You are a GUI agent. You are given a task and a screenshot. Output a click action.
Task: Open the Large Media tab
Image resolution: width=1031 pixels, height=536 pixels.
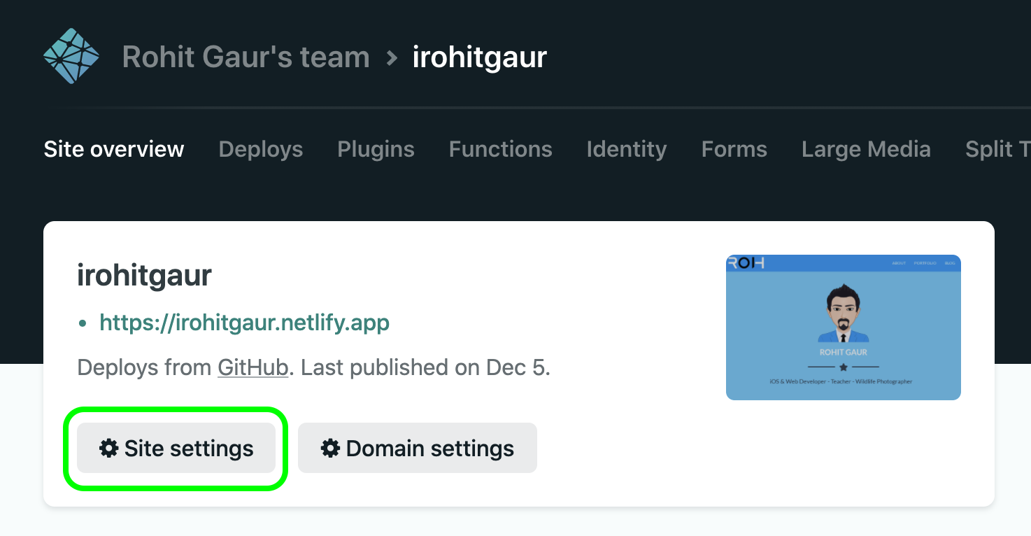(866, 149)
